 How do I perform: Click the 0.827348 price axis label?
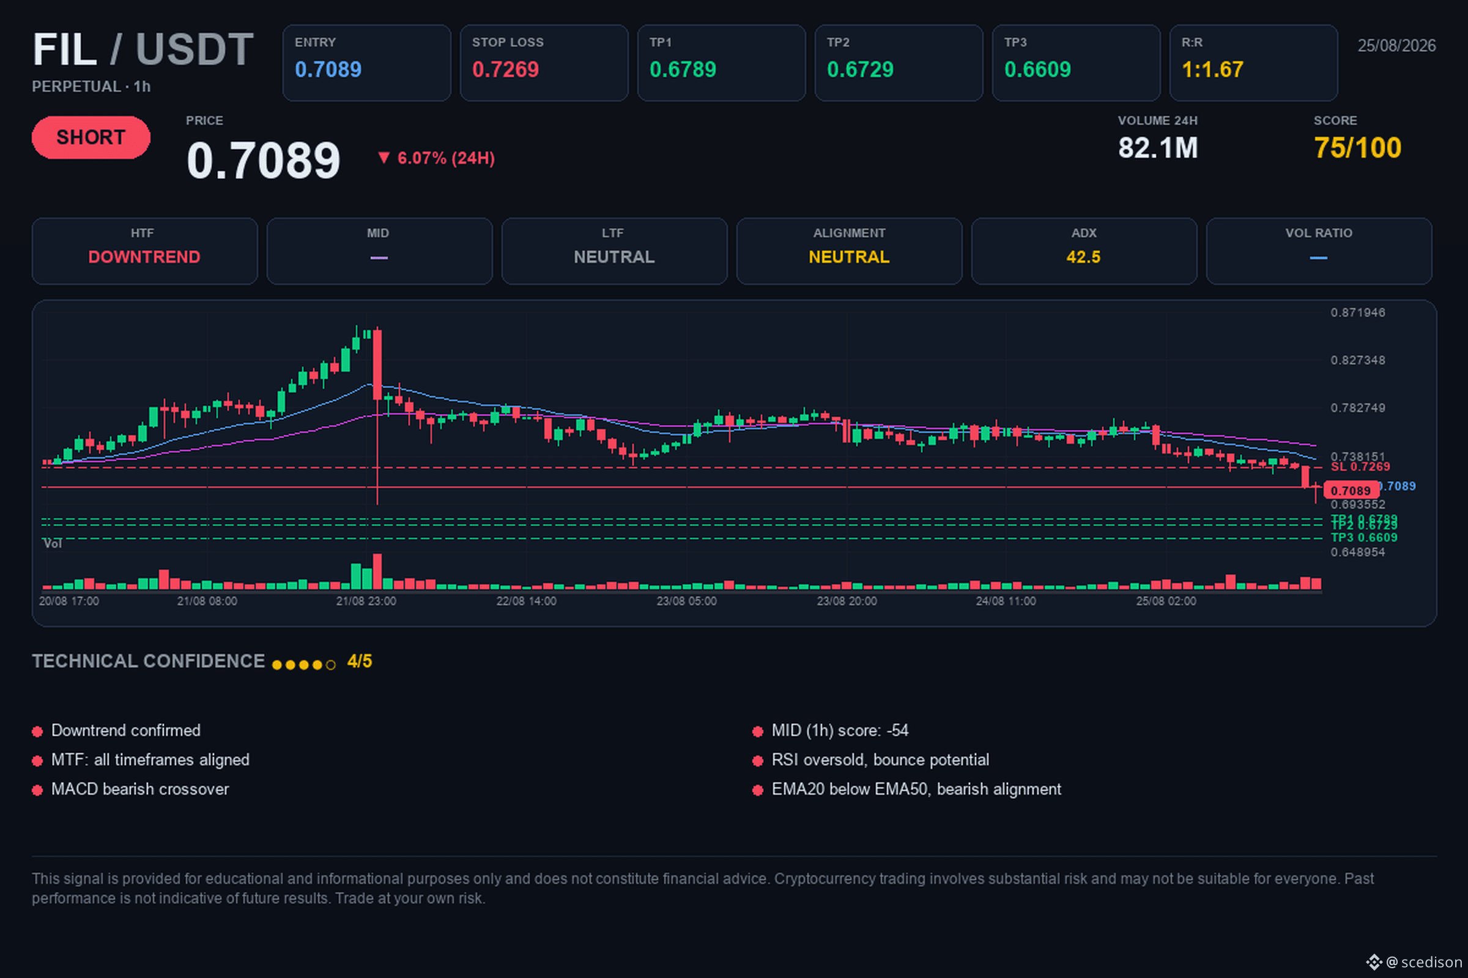1357,361
